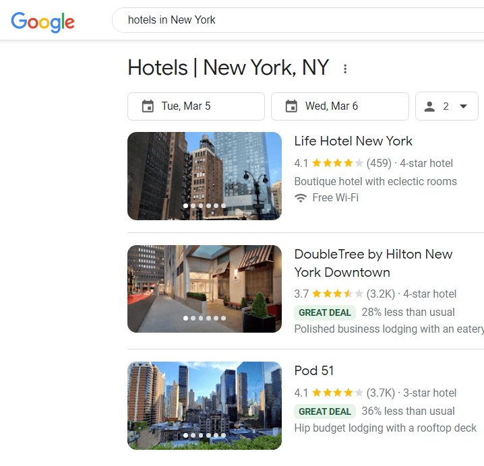Image resolution: width=484 pixels, height=466 pixels.
Task: Open DoubleTree by Hilton New York Downtown listing
Action: click(373, 263)
